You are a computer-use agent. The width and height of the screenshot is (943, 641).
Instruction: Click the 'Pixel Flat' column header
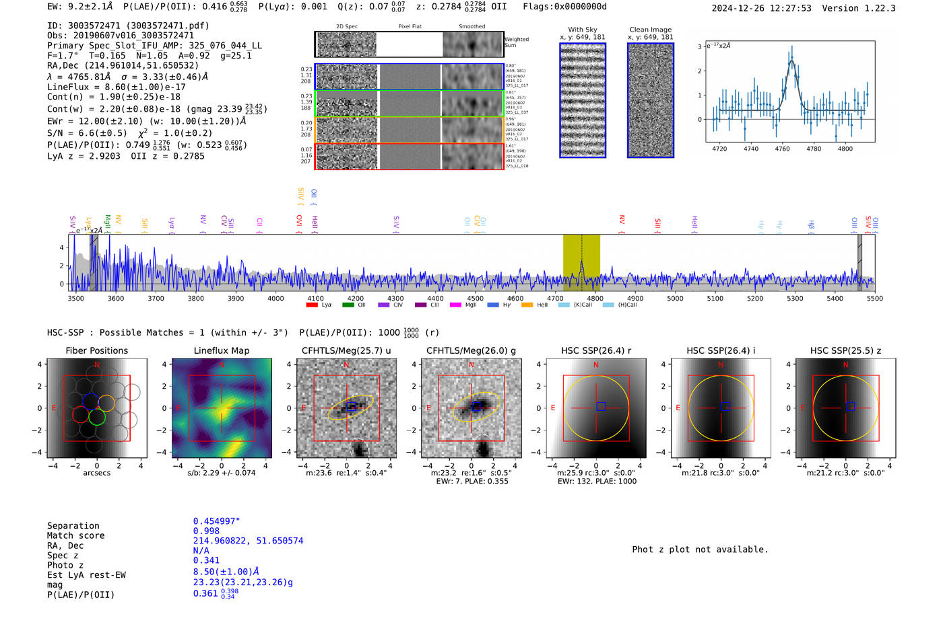410,27
